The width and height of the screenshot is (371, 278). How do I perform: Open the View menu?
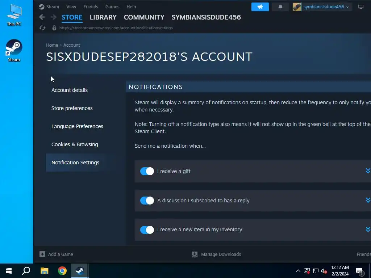(71, 7)
